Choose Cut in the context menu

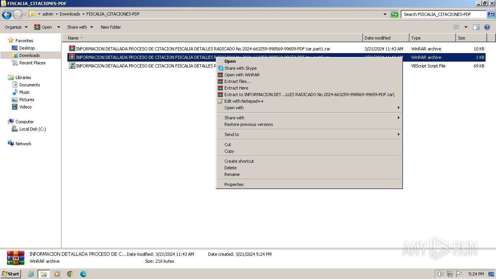coord(309,145)
